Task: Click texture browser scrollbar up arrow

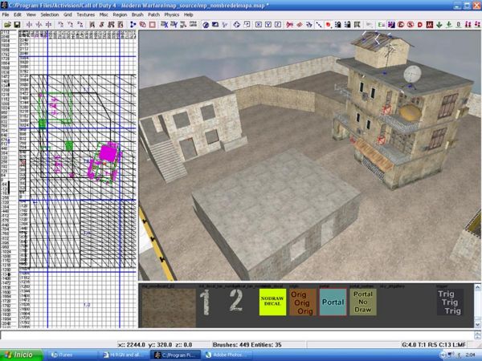Action: pos(477,287)
